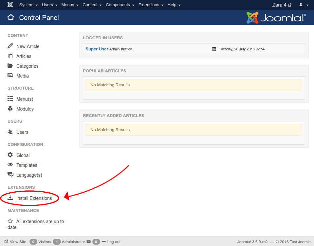314x246 pixels.
Task: Click the picture icon beside Media
Action: (10, 75)
